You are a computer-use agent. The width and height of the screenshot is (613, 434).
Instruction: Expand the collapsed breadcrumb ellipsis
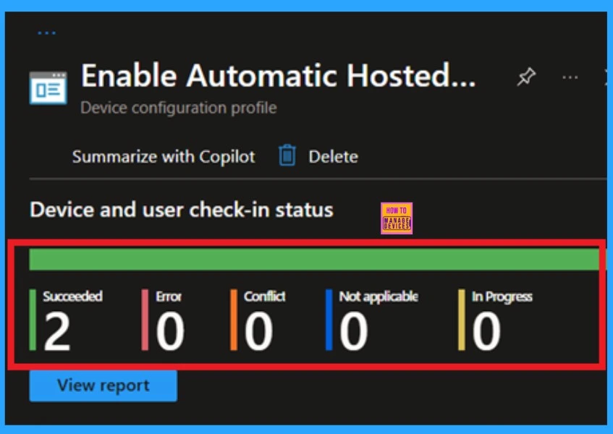click(46, 33)
